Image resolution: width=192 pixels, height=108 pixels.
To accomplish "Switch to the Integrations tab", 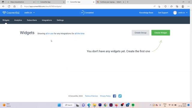I will [x=47, y=20].
